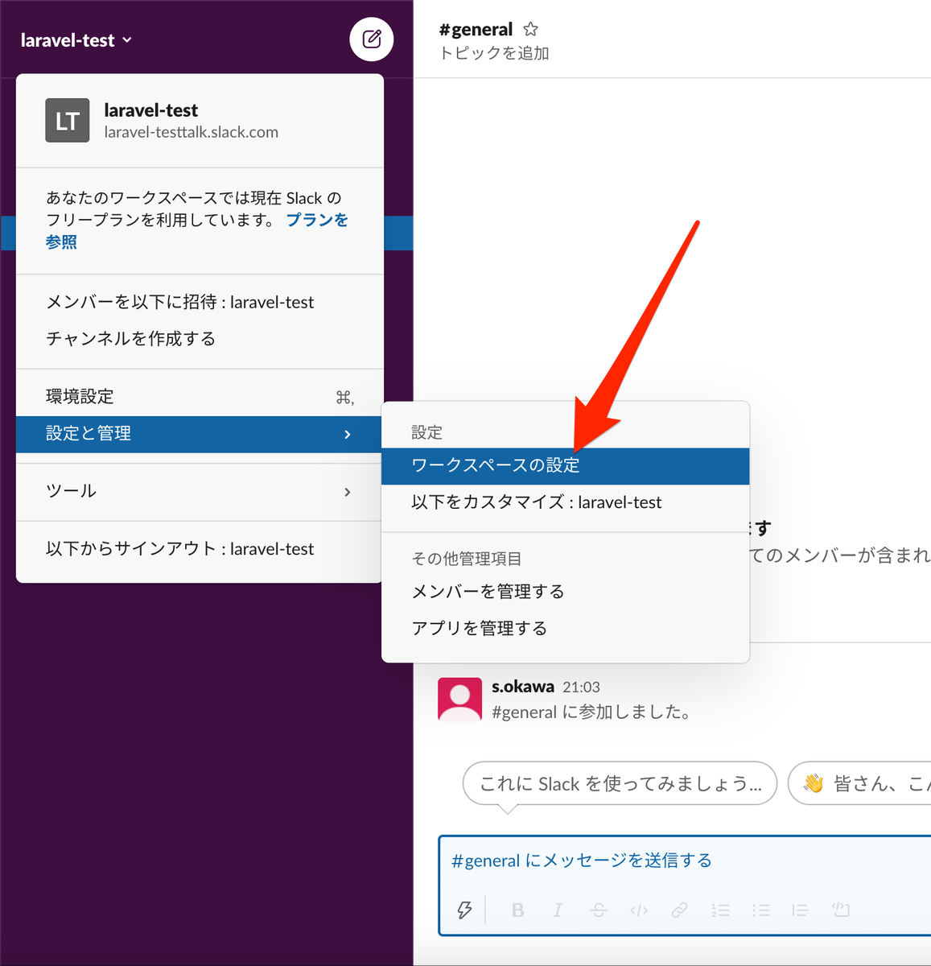Image resolution: width=931 pixels, height=966 pixels.
Task: Expand the 設定と管理 submenu arrow
Action: click(x=348, y=434)
